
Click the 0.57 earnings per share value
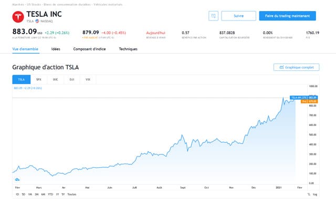185,33
